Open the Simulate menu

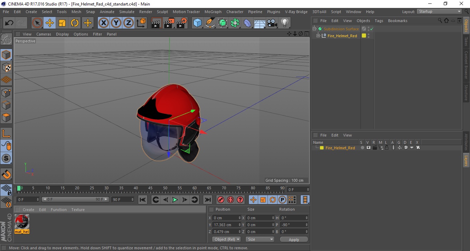click(127, 12)
